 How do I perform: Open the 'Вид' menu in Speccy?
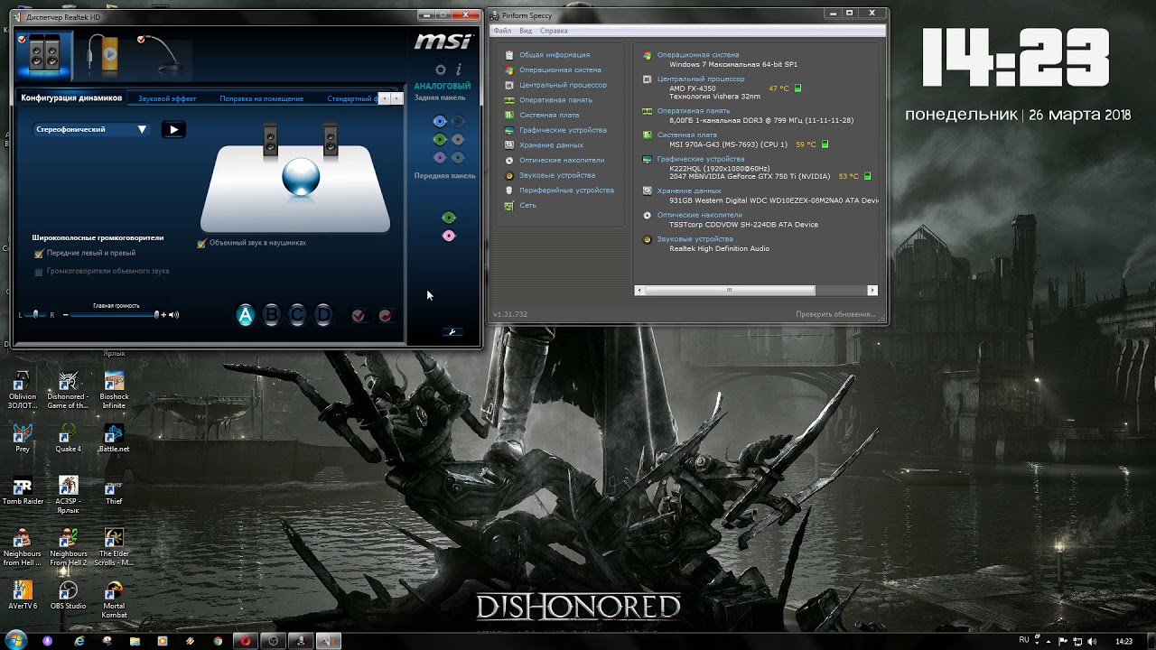(x=526, y=31)
